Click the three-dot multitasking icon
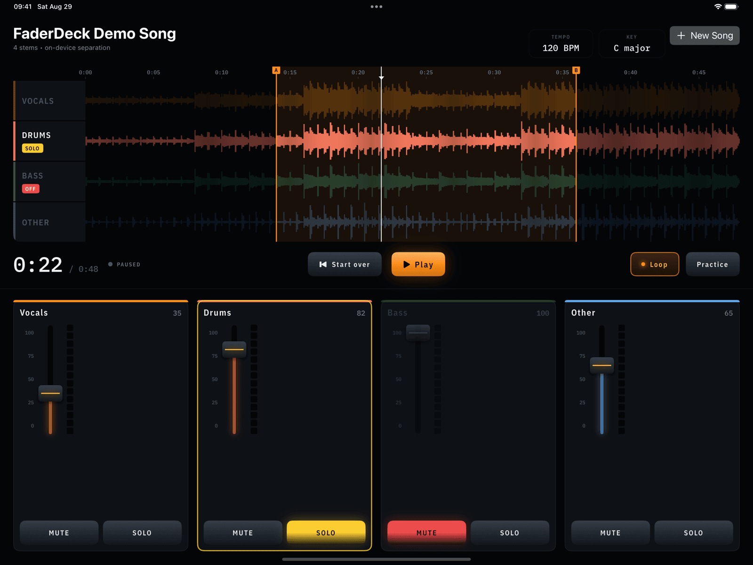This screenshot has width=753, height=565. click(x=376, y=7)
